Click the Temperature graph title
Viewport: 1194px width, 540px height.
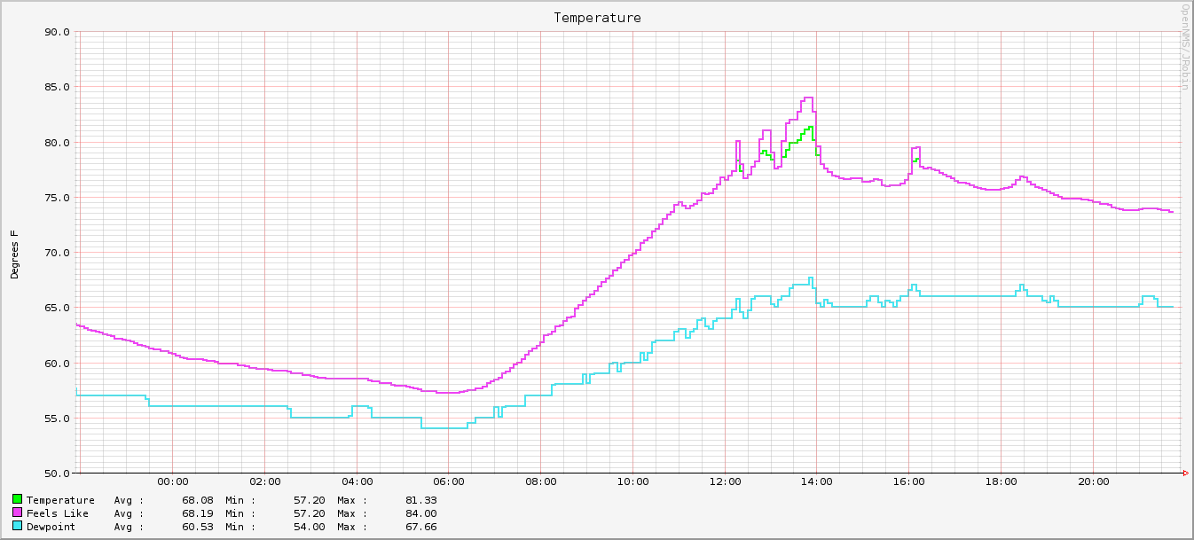(597, 18)
